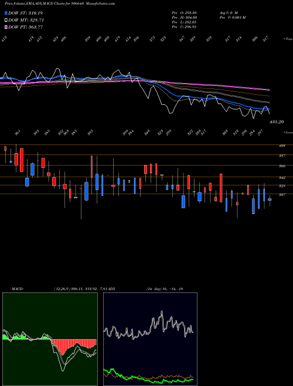Click the previous low value 'L: 282.05'
This screenshot has height=386, width=293.
[188, 22]
